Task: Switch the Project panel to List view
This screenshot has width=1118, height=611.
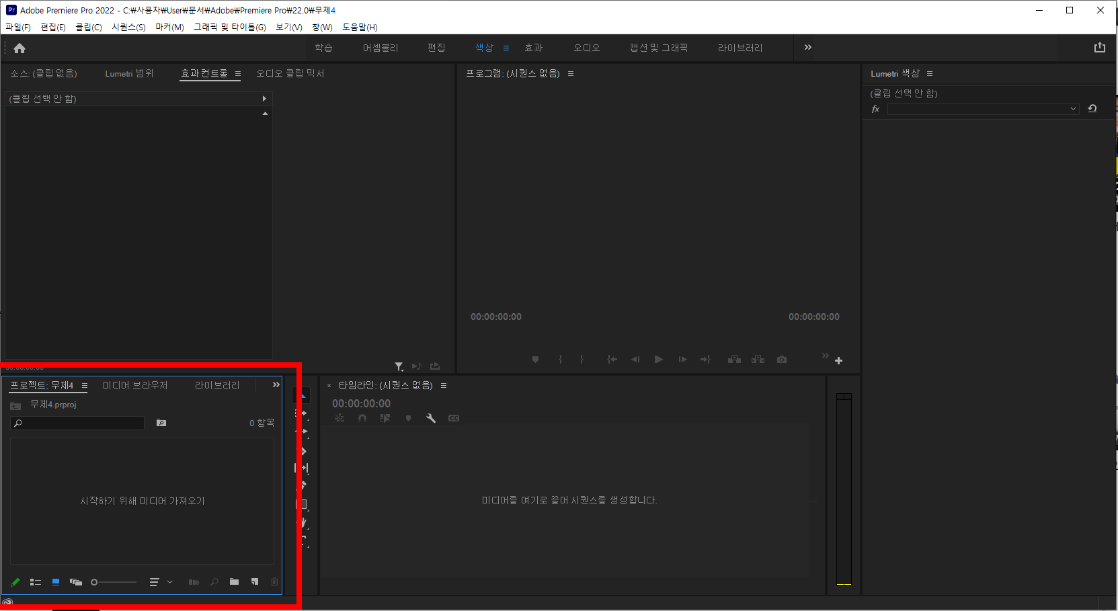Action: [36, 582]
